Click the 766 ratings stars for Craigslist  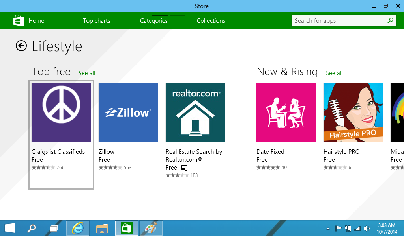tap(48, 168)
